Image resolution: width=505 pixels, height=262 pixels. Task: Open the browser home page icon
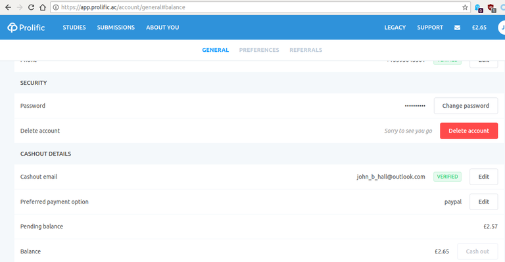pyautogui.click(x=43, y=7)
